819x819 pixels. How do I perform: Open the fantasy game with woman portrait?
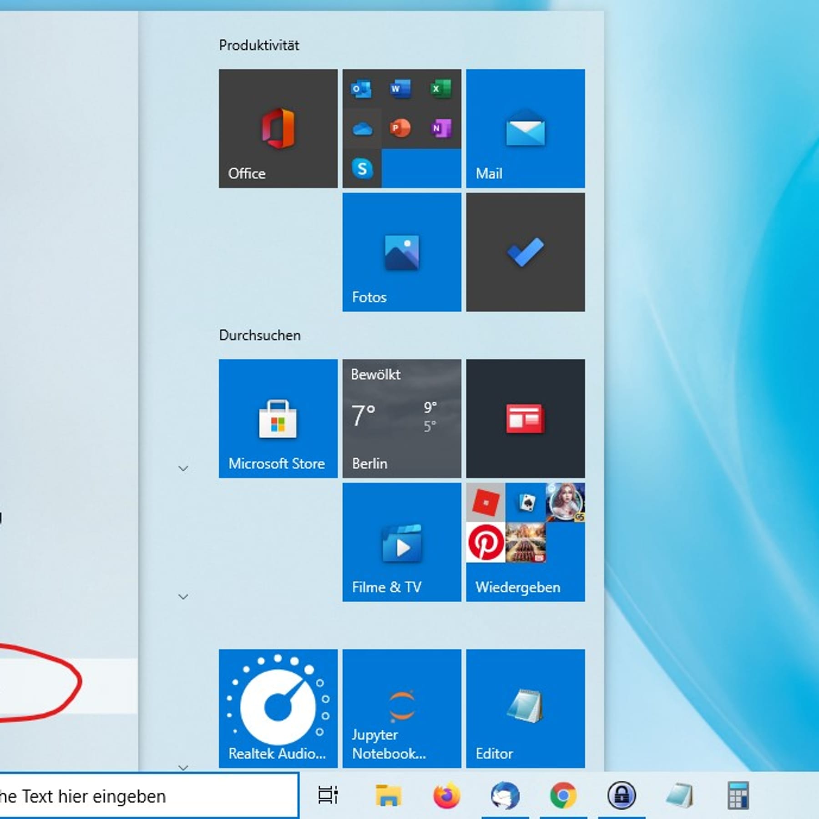(x=565, y=502)
